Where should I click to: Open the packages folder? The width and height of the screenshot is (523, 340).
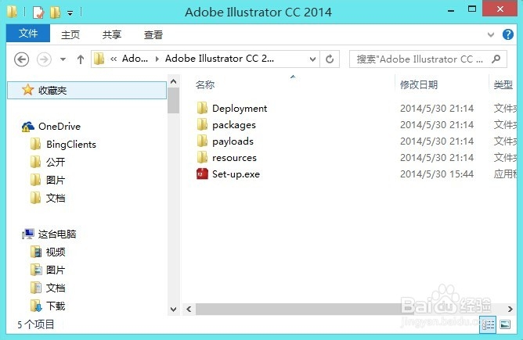[233, 125]
